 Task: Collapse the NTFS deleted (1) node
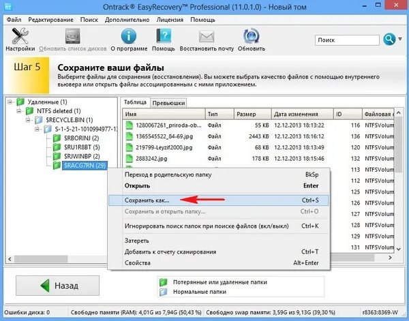pyautogui.click(x=19, y=111)
